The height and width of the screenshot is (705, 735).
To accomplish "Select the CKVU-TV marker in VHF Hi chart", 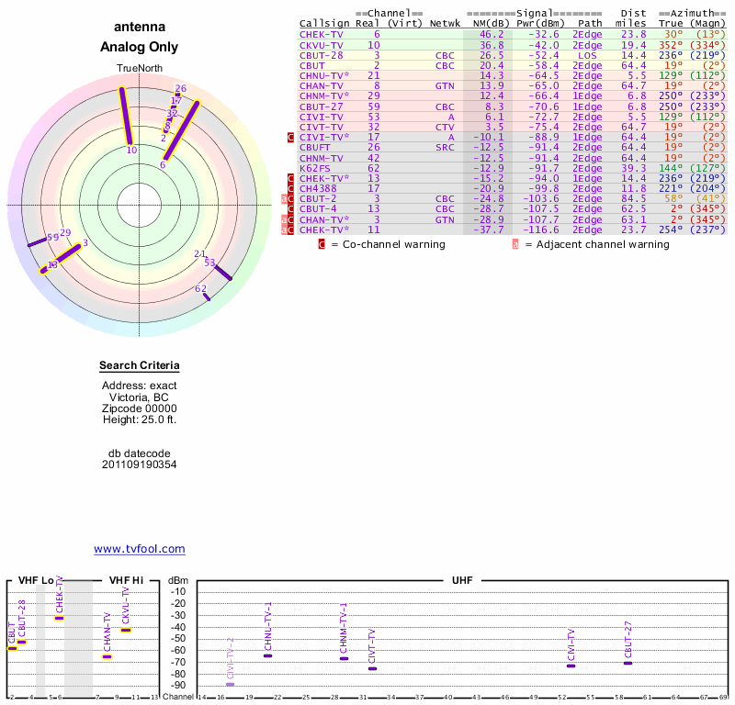I will pos(126,630).
